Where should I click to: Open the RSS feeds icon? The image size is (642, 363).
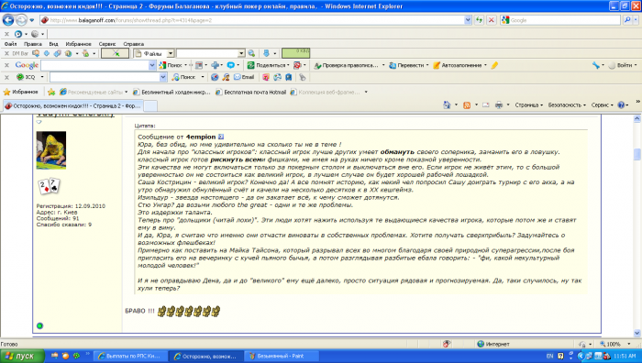pyautogui.click(x=467, y=105)
